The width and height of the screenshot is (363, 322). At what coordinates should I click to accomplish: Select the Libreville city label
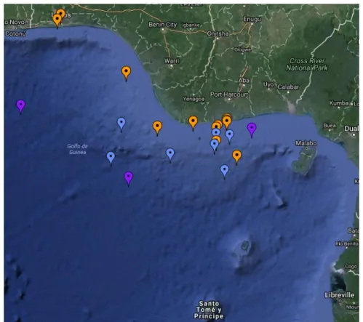tap(340, 295)
